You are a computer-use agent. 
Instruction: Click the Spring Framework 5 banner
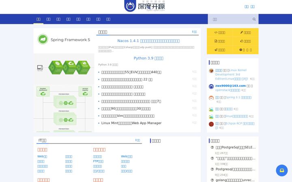coord(64,40)
